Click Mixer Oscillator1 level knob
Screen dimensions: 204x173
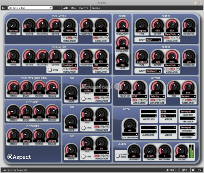click(122, 25)
